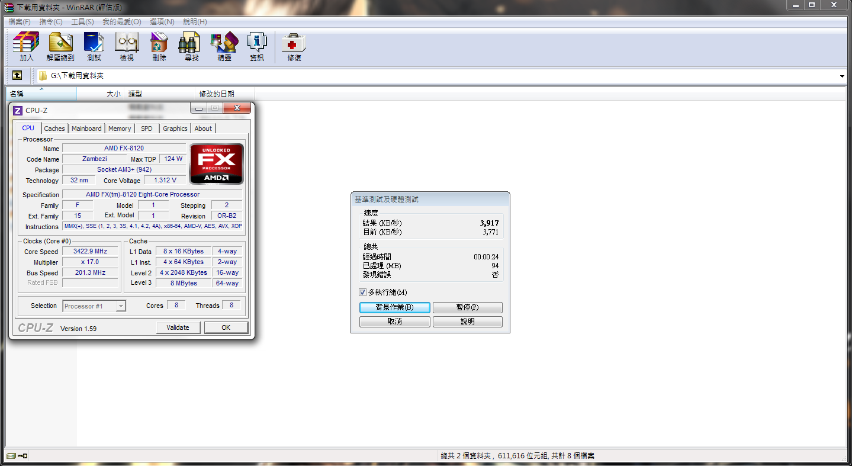Minimize the CPU-Z window
Screen dimensions: 852x466
pyautogui.click(x=199, y=108)
